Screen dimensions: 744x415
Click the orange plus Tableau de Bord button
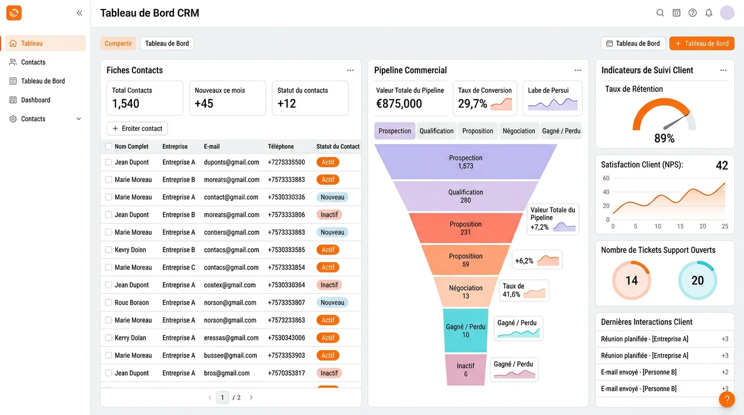tap(702, 43)
